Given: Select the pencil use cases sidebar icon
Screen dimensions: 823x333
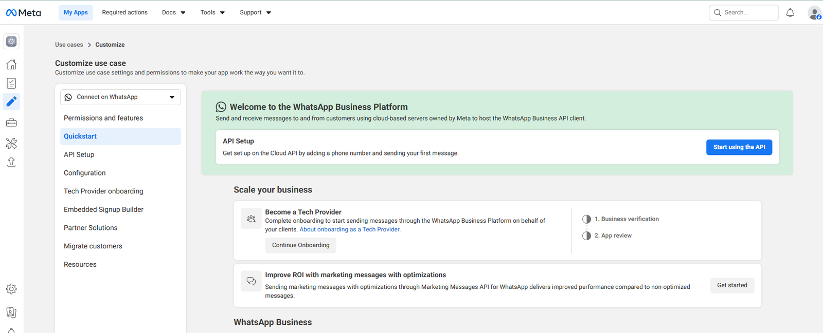Looking at the screenshot, I should (x=11, y=102).
